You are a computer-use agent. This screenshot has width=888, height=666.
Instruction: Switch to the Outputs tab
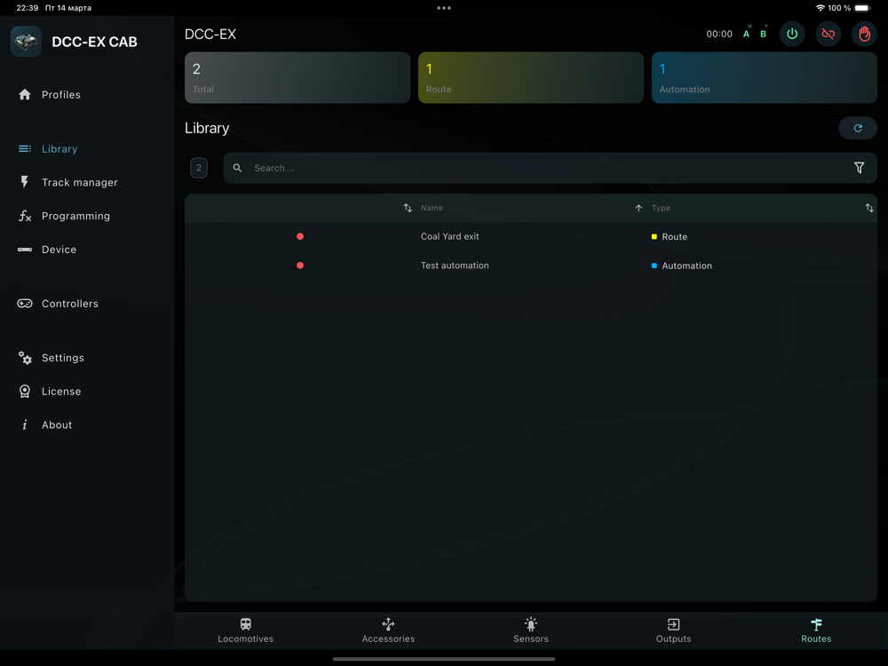pyautogui.click(x=673, y=630)
